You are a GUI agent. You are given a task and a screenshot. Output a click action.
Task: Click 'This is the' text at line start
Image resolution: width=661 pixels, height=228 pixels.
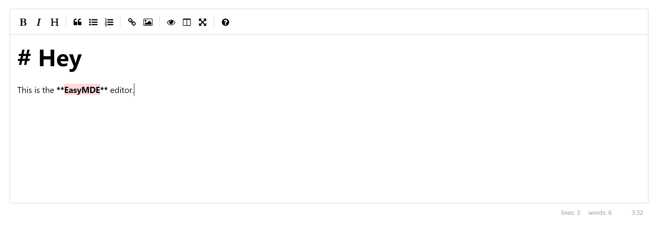point(35,90)
